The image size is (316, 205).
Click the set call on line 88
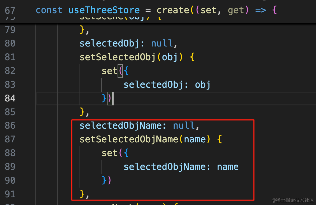click(109, 153)
